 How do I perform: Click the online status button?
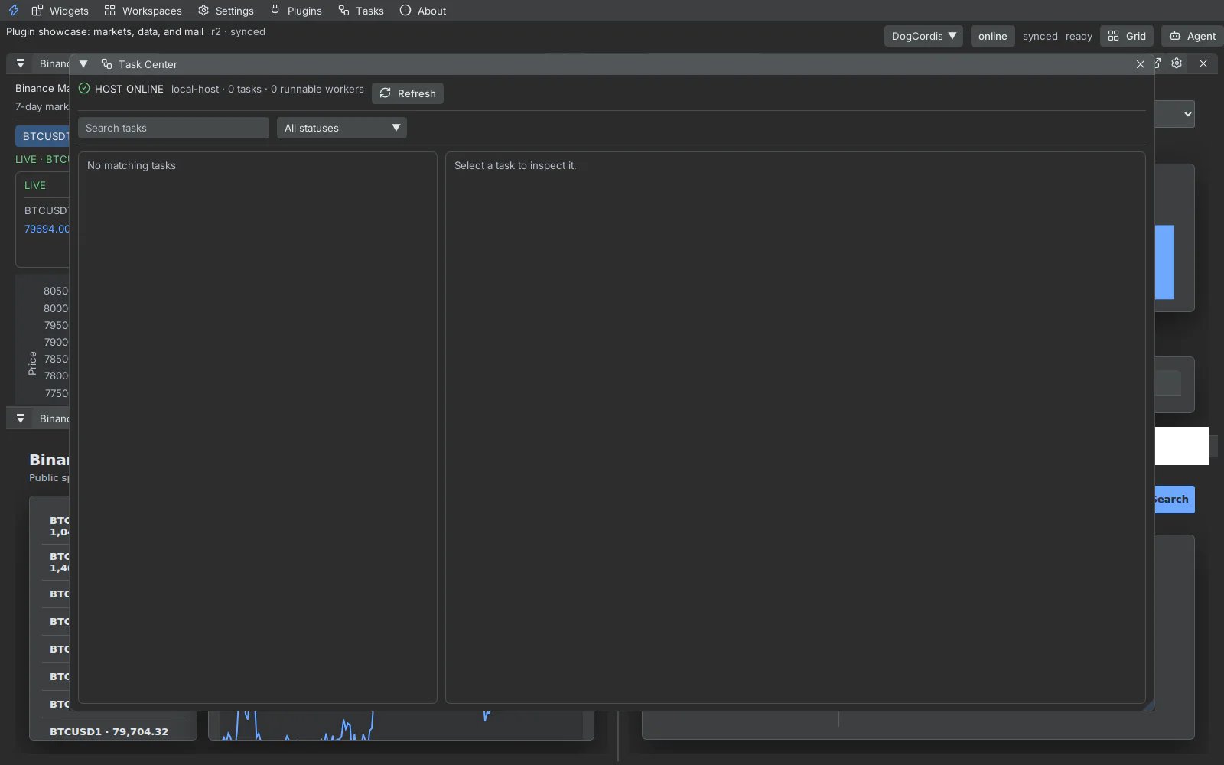point(992,36)
